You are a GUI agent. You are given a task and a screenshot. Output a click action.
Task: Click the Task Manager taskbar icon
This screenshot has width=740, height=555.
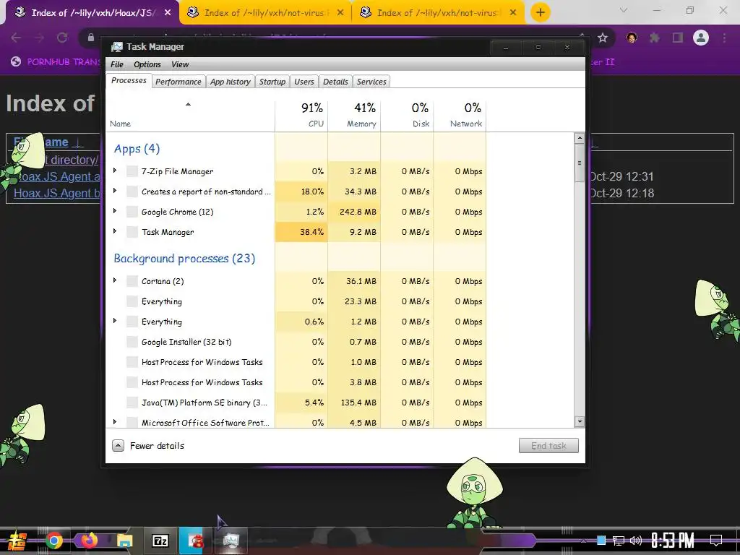[231, 541]
